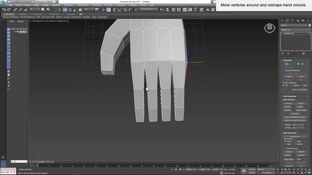Click the Align tool icon
The height and width of the screenshot is (175, 312).
pos(168,10)
